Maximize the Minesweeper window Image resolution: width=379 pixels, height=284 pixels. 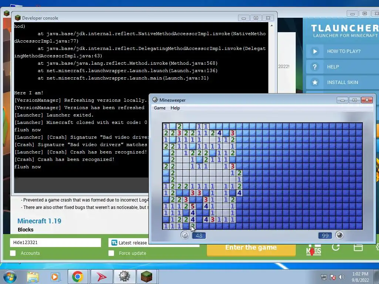(x=355, y=100)
